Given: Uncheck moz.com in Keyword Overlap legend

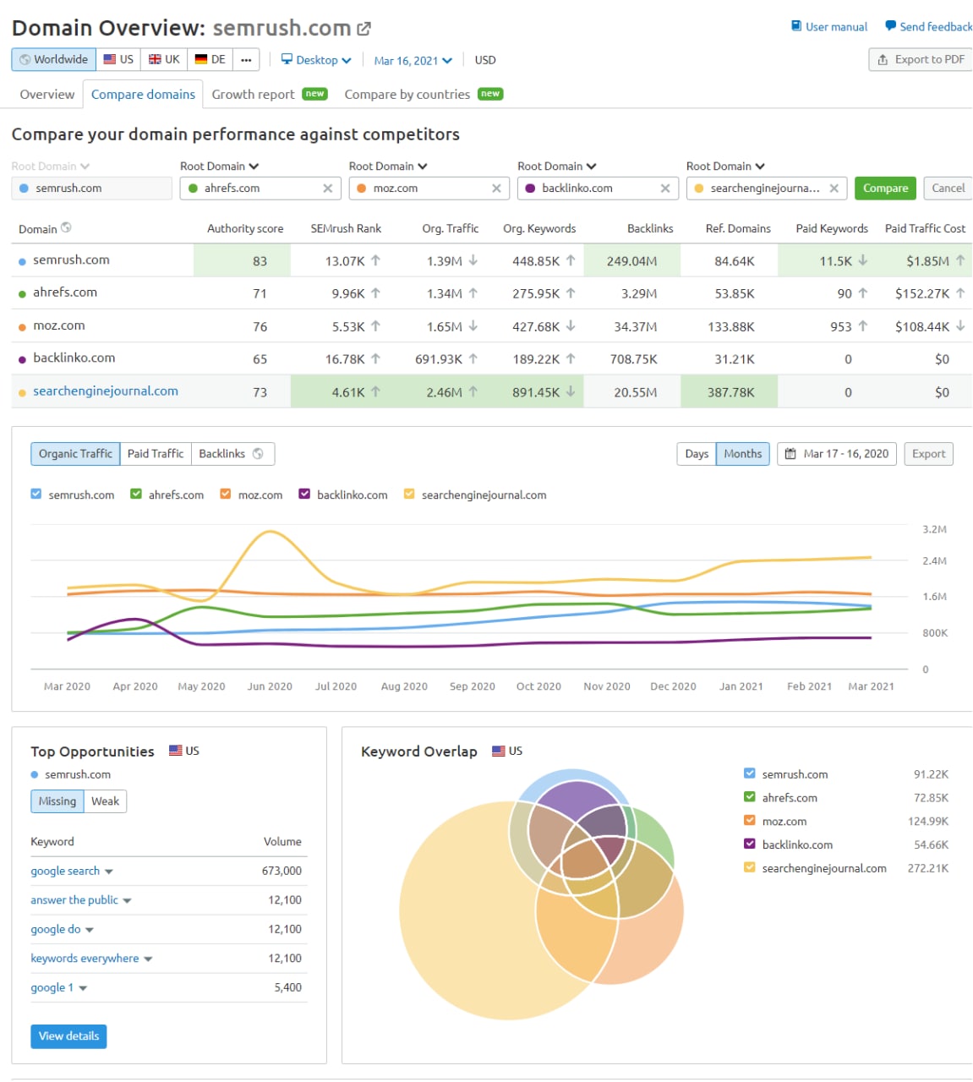Looking at the screenshot, I should (749, 820).
